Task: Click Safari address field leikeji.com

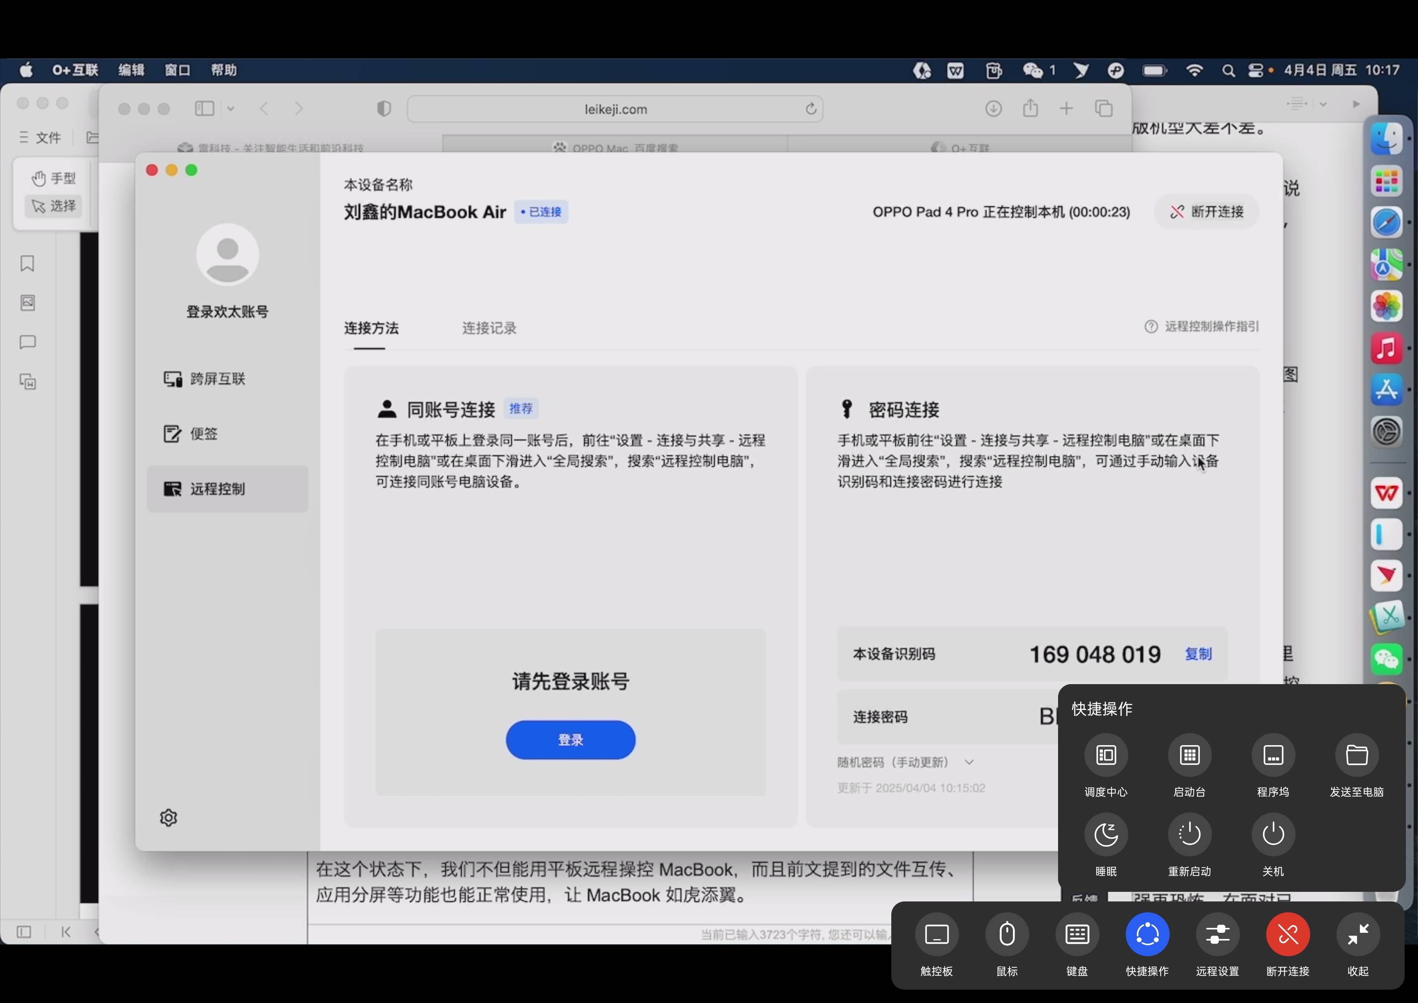Action: [x=615, y=109]
